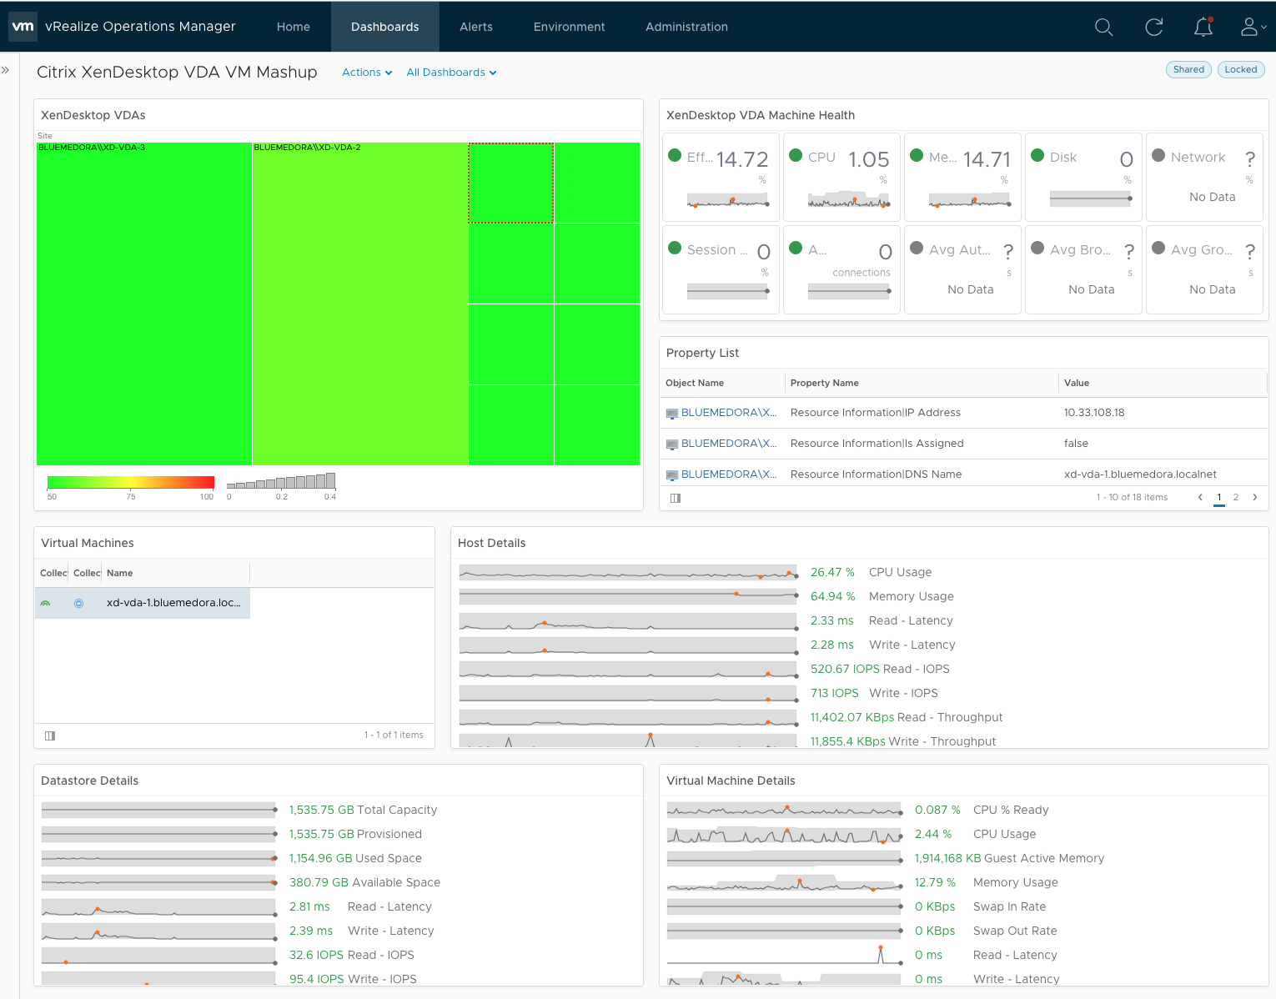This screenshot has width=1276, height=999.
Task: Click the Disk health status dot
Action: point(1037,155)
